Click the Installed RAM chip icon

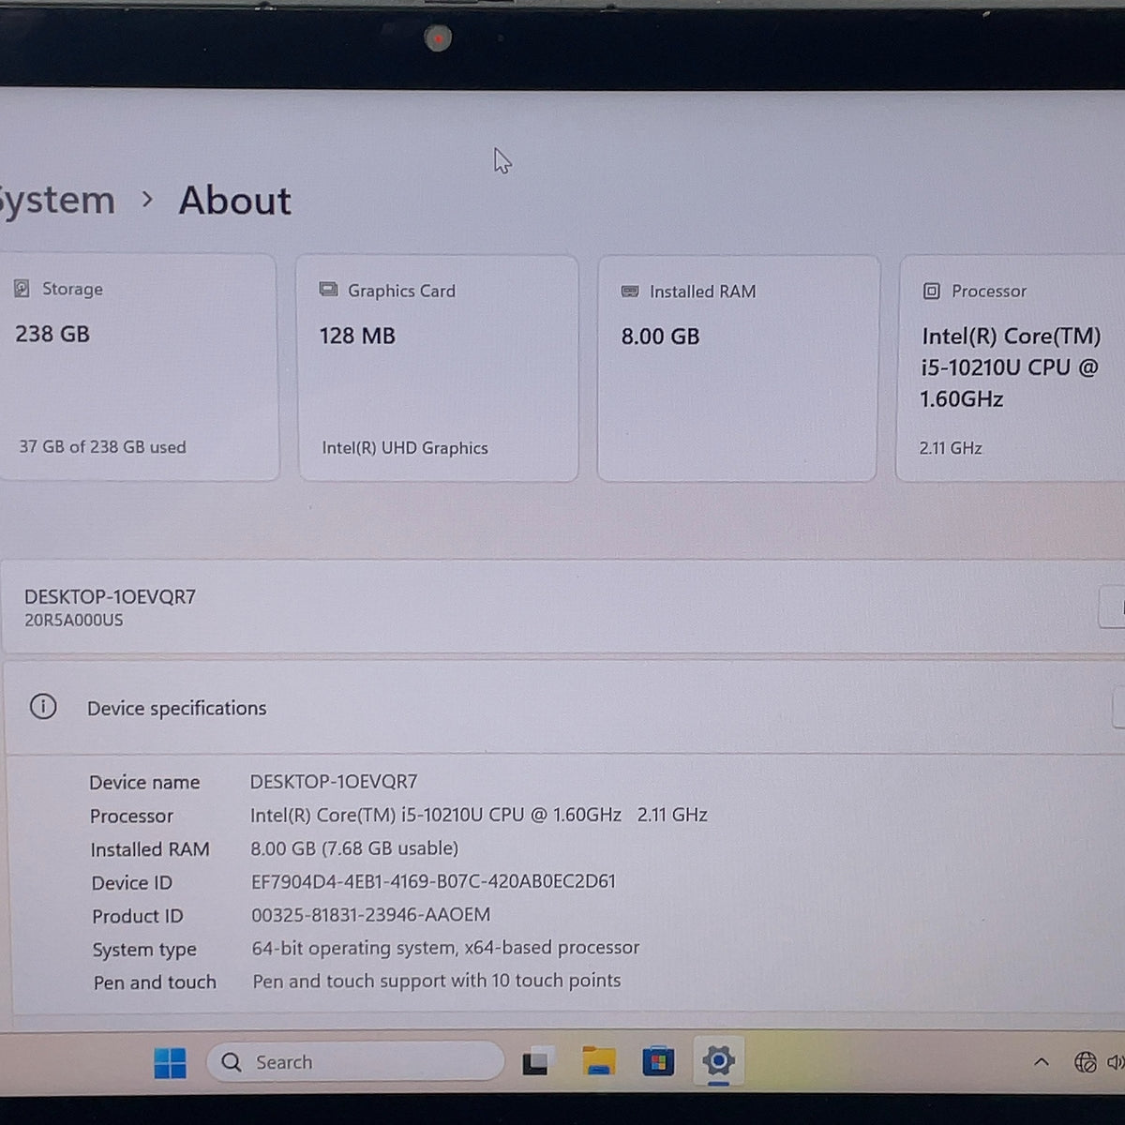pos(630,292)
